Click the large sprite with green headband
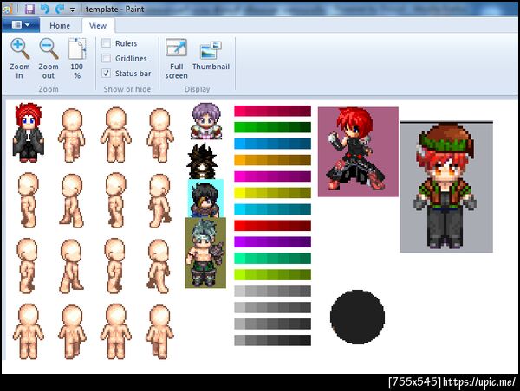Image resolution: width=520 pixels, height=391 pixels. click(446, 187)
